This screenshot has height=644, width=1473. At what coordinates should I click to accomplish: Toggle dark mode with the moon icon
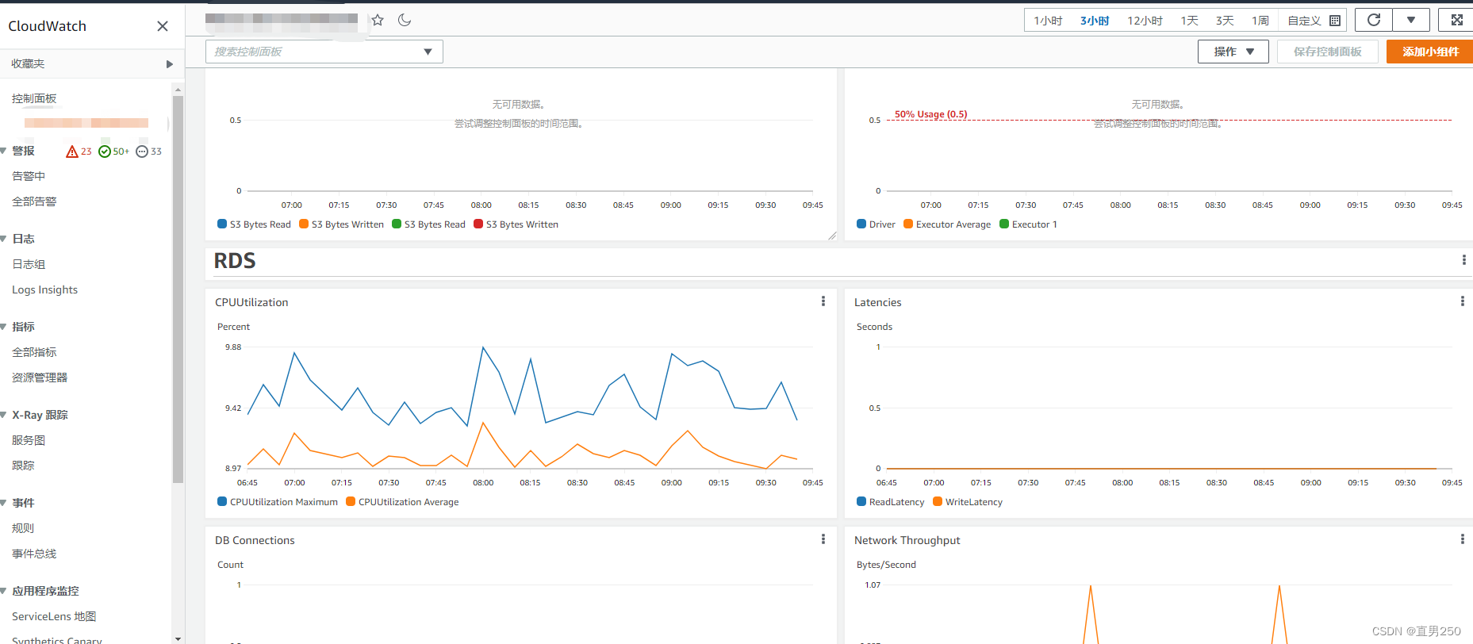tap(405, 20)
